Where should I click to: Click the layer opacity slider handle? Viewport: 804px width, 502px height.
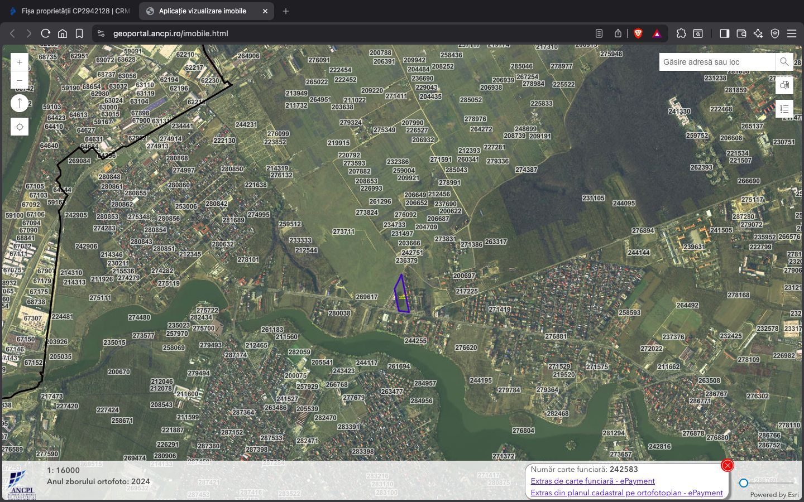click(x=744, y=483)
